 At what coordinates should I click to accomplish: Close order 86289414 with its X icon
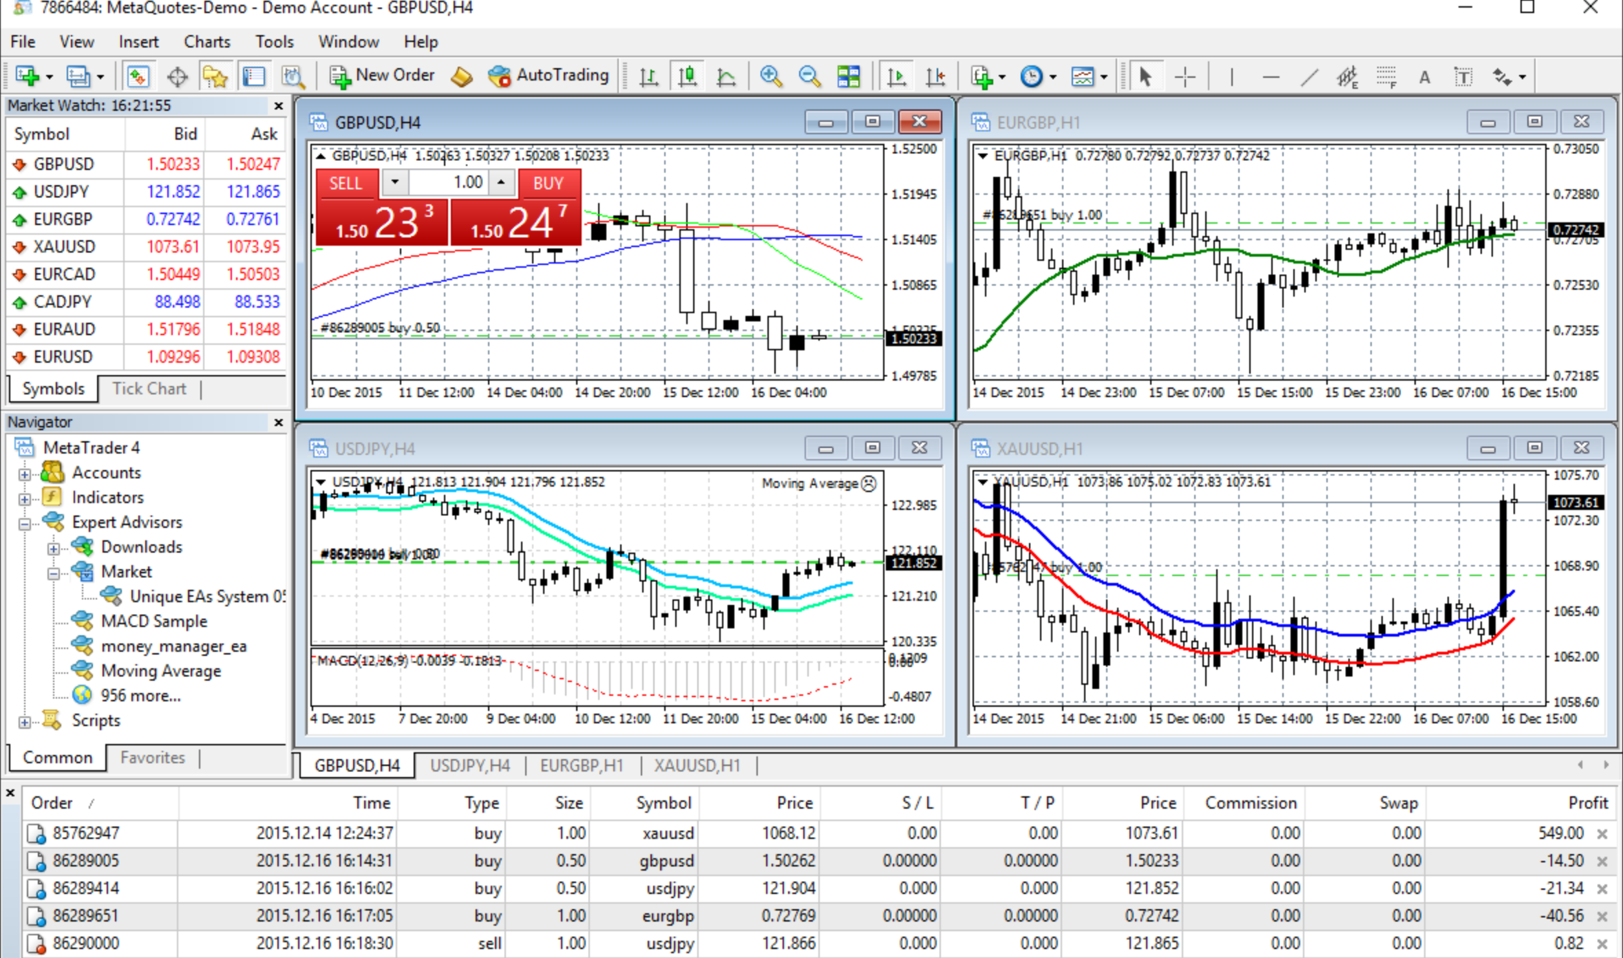1602,889
